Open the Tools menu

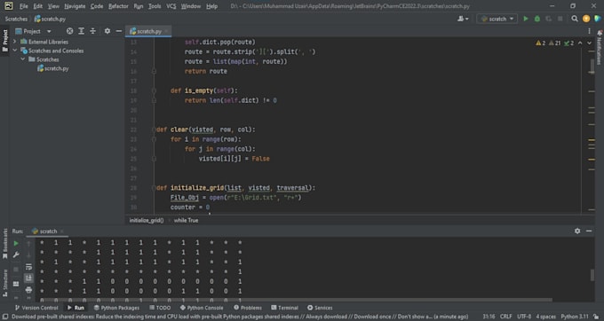tap(155, 6)
